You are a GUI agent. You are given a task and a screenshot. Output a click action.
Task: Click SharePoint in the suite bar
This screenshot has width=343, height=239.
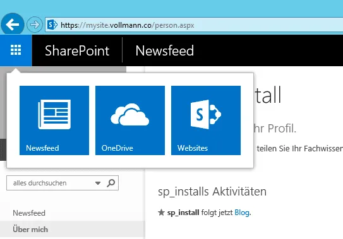[77, 50]
